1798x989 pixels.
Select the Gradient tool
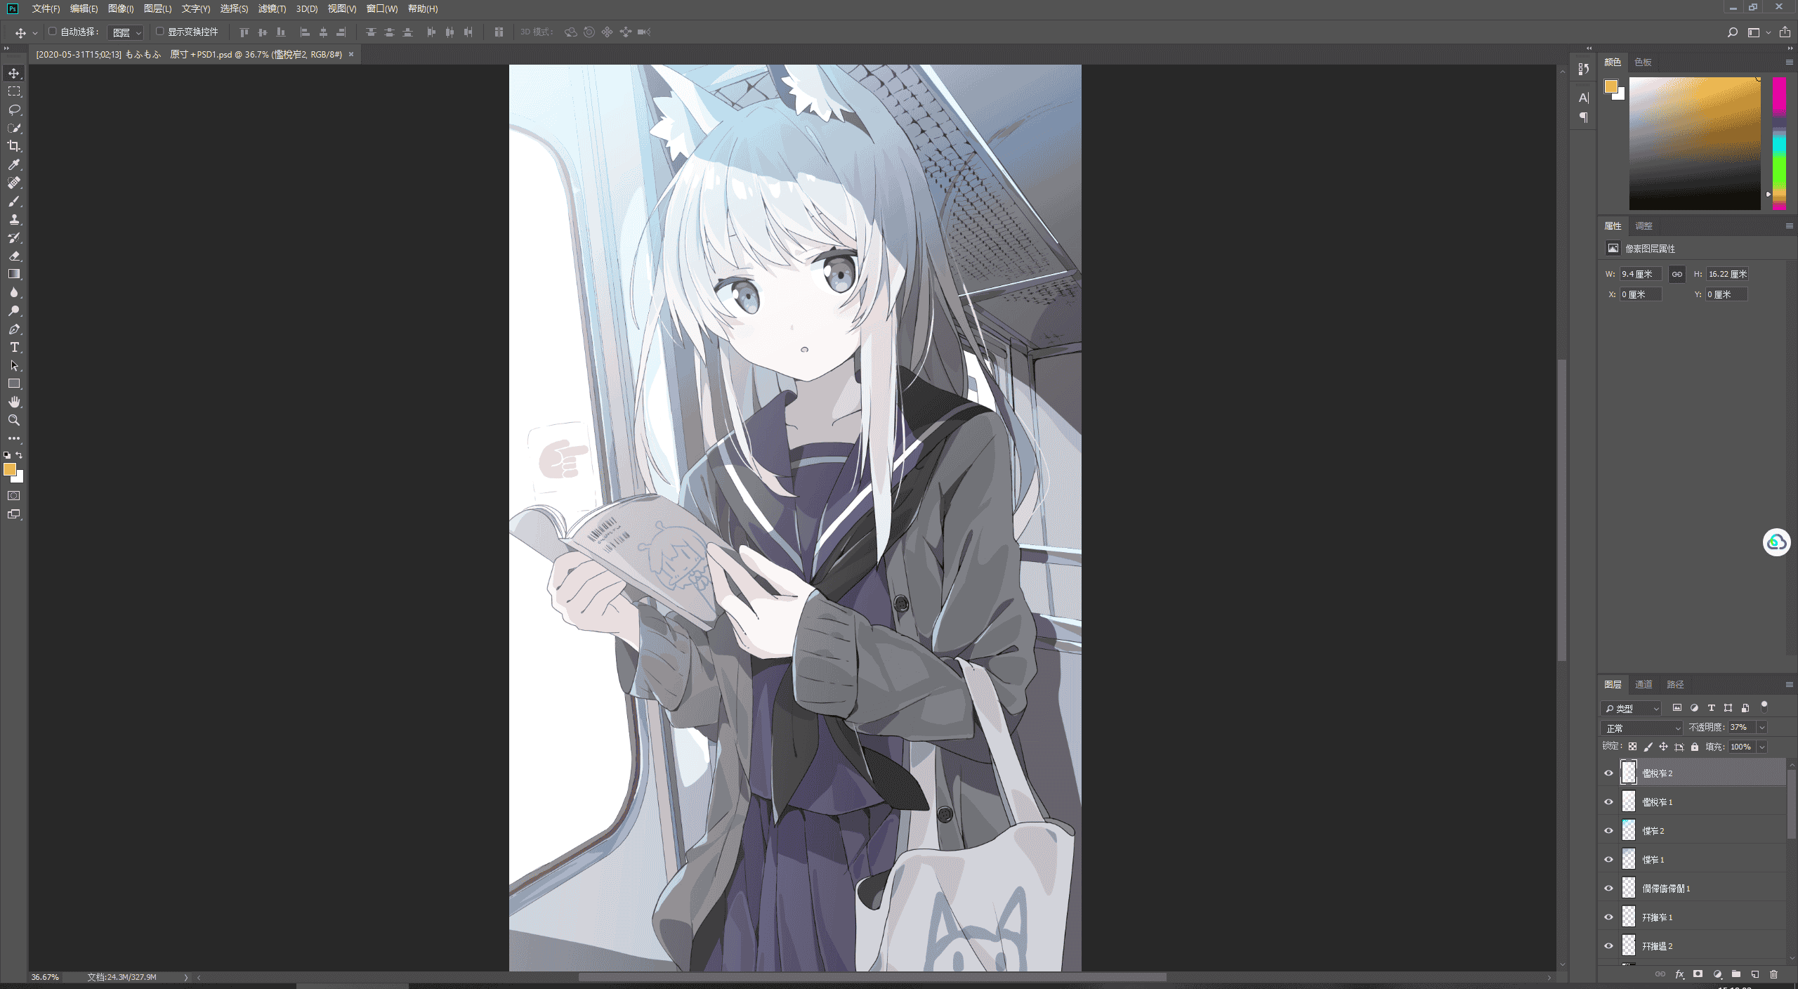[x=14, y=274]
